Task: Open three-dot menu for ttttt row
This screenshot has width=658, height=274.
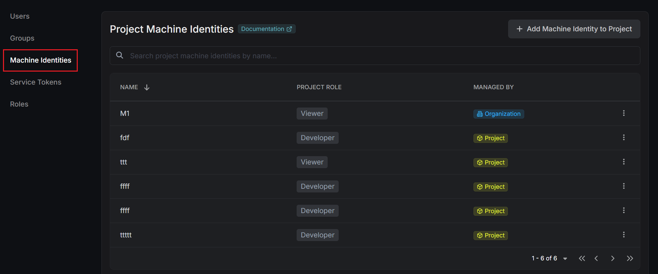Action: click(x=623, y=235)
